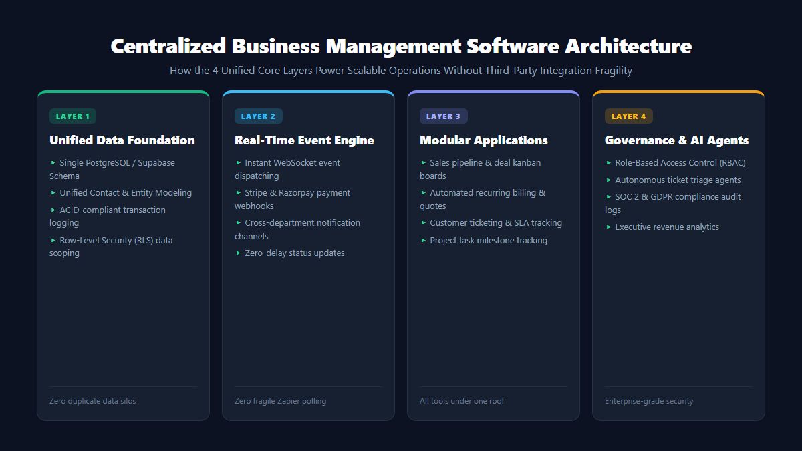Click footer 'All tools under one roof'
Screen dimensions: 802x451
point(462,401)
